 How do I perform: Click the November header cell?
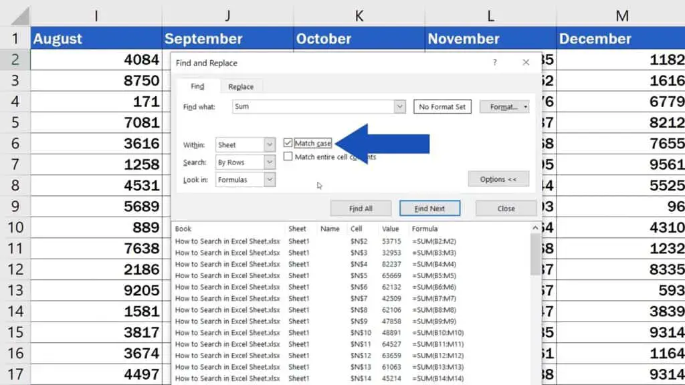tap(490, 38)
